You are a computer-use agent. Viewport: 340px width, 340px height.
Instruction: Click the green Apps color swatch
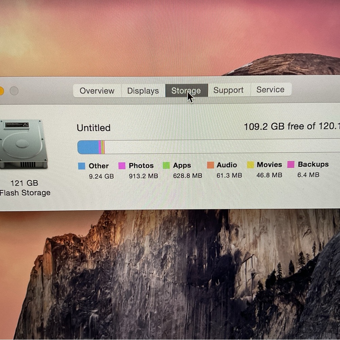166,165
